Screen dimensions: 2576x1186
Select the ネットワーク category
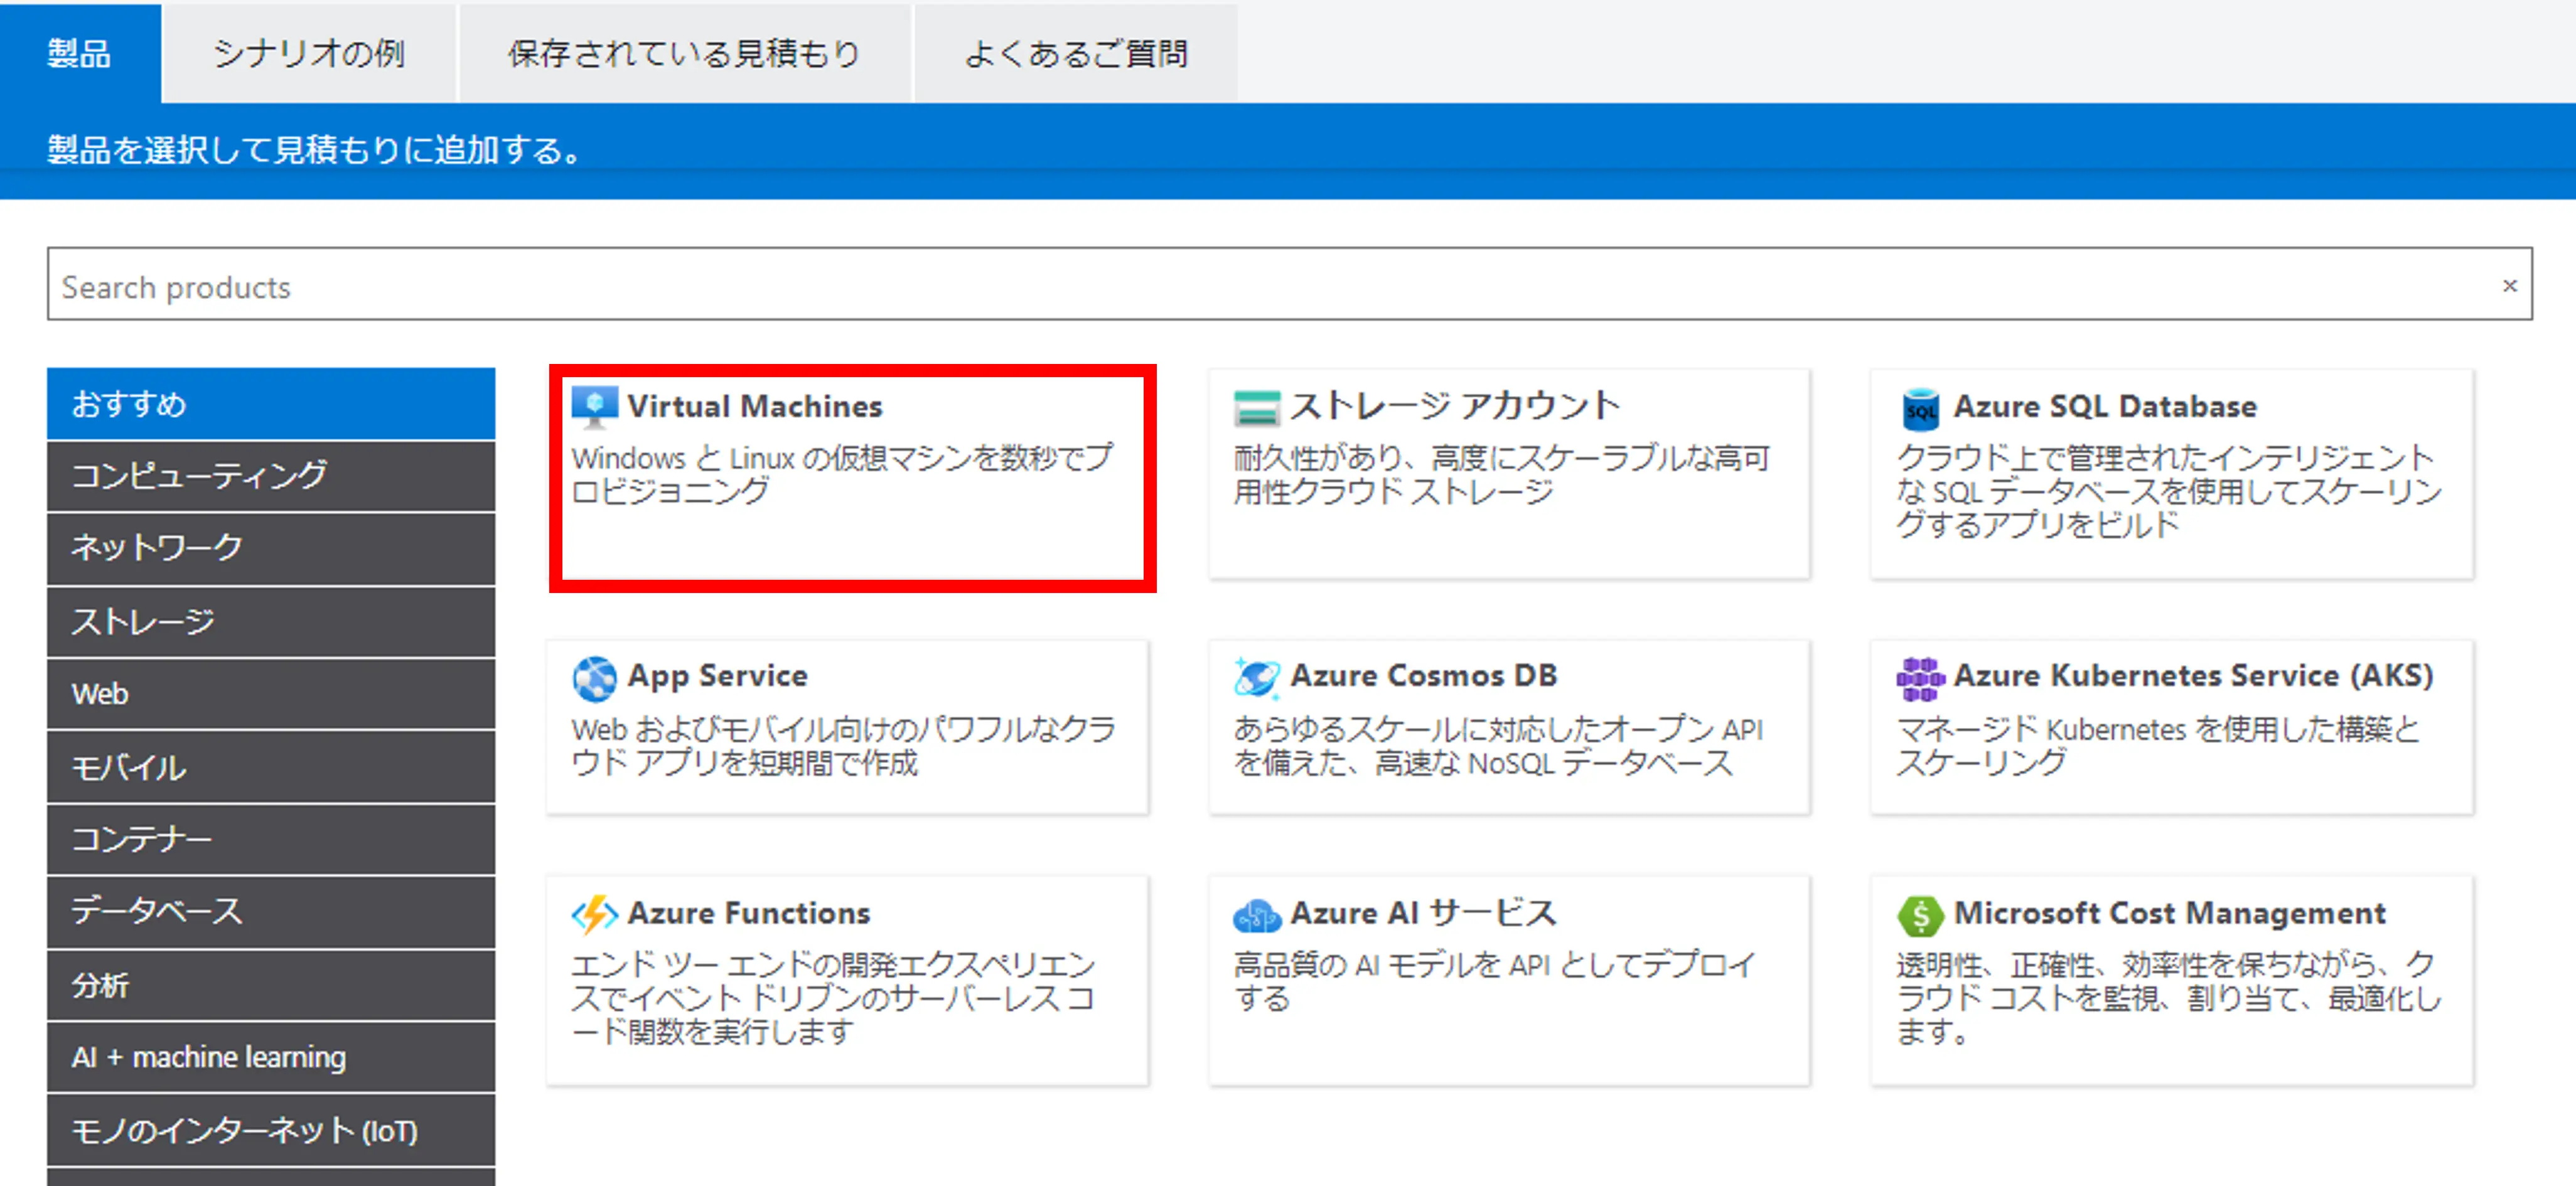(271, 549)
